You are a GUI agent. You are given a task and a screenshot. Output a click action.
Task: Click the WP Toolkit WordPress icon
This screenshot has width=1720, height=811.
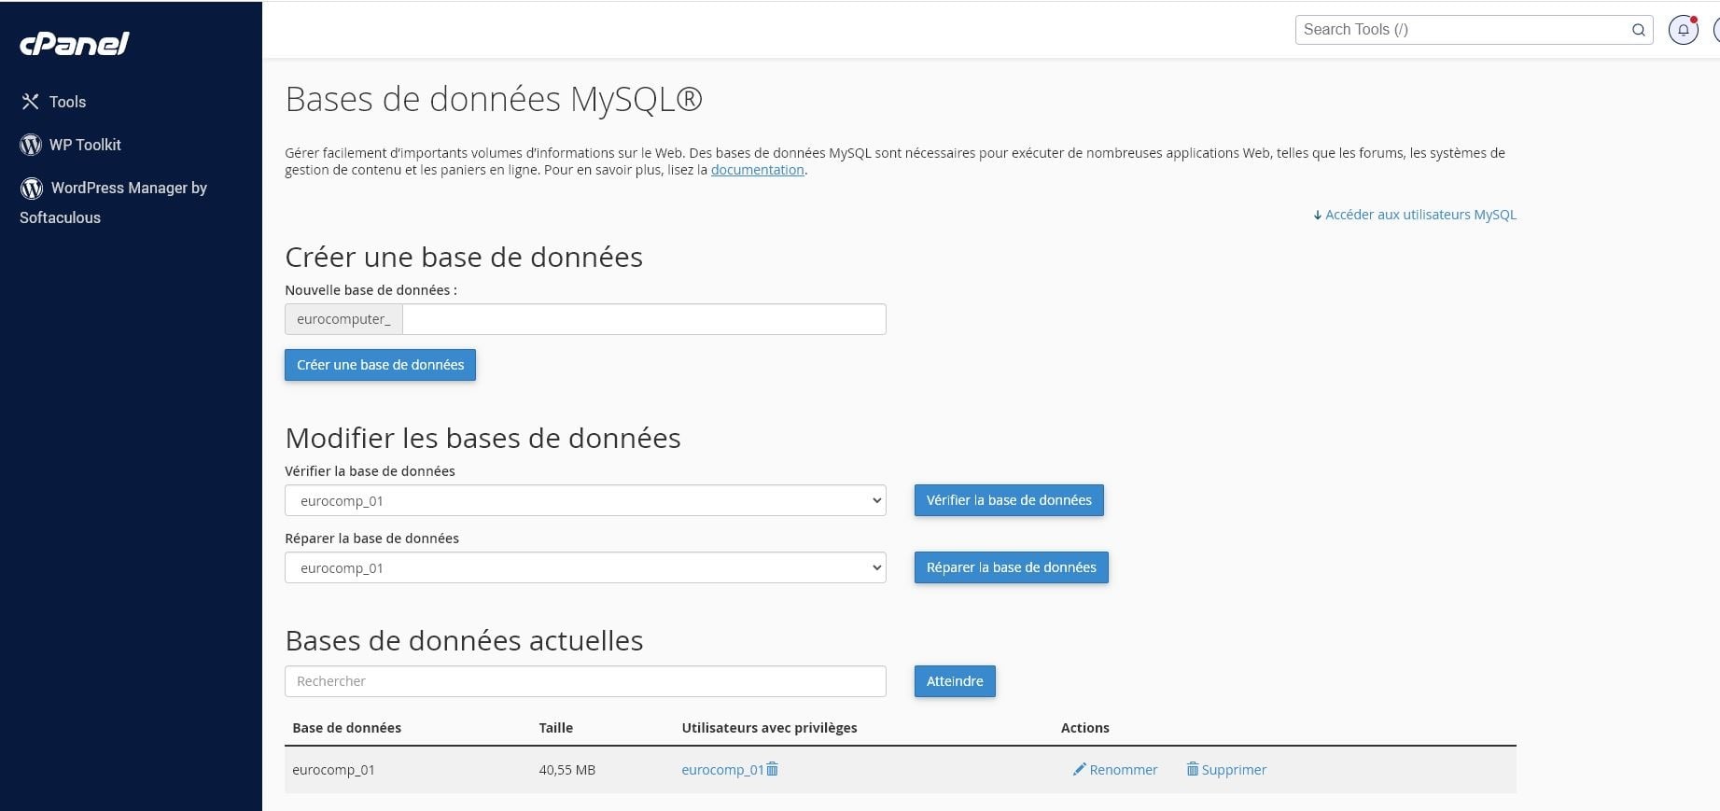coord(31,145)
